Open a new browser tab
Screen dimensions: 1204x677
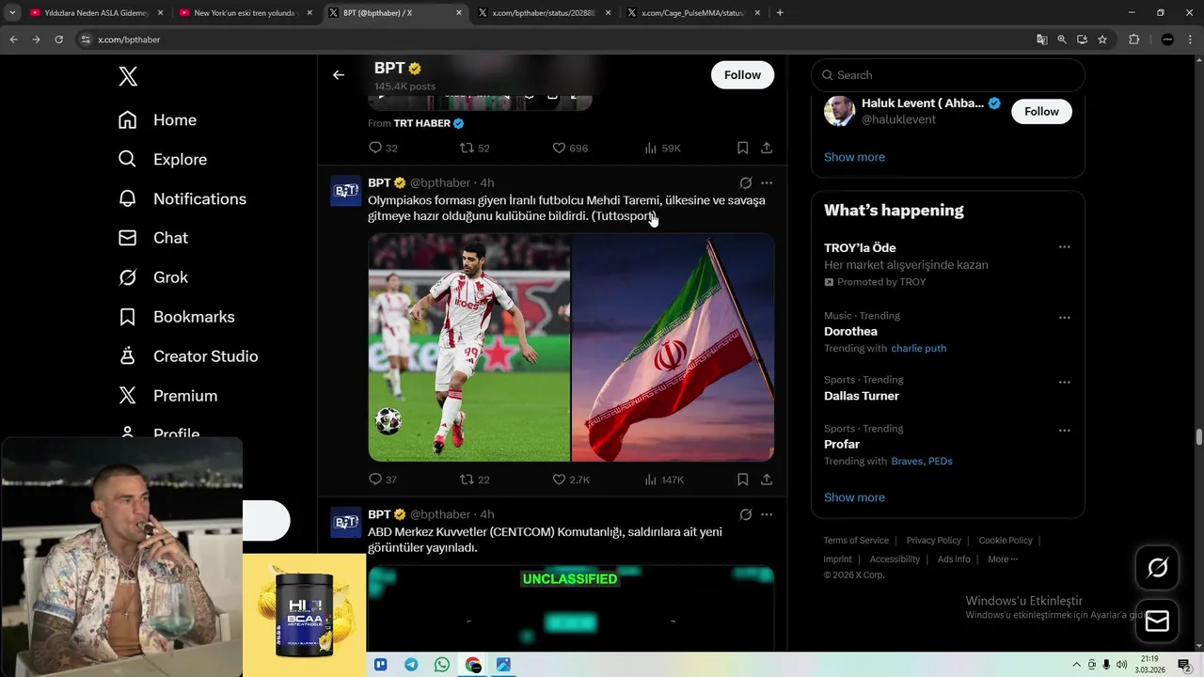pyautogui.click(x=780, y=13)
